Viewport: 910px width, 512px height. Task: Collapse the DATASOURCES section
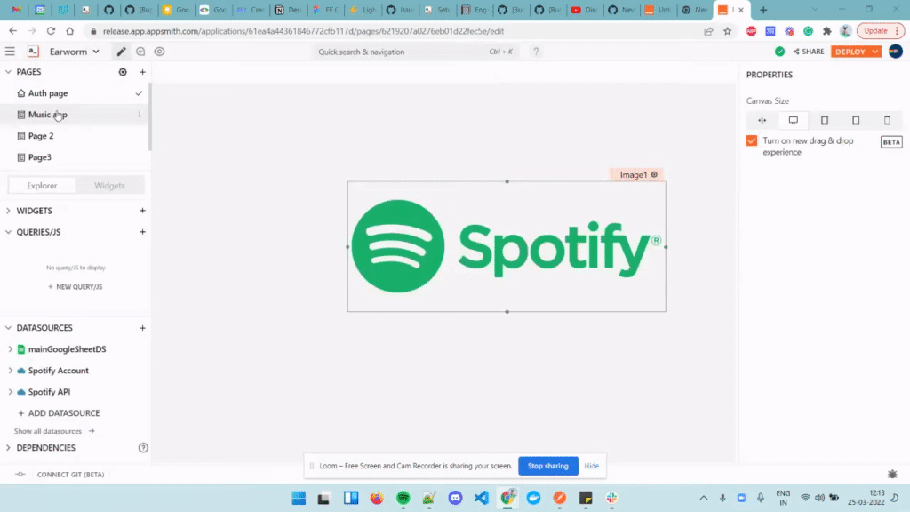(8, 328)
